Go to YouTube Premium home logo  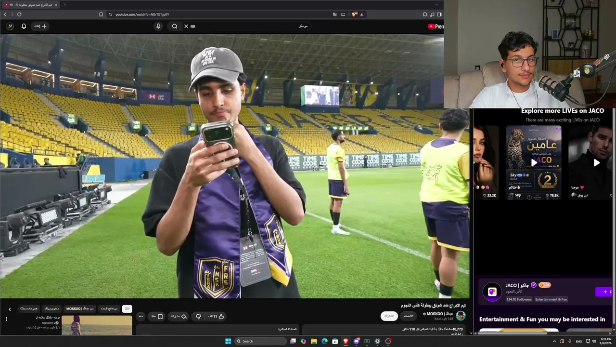tap(436, 27)
